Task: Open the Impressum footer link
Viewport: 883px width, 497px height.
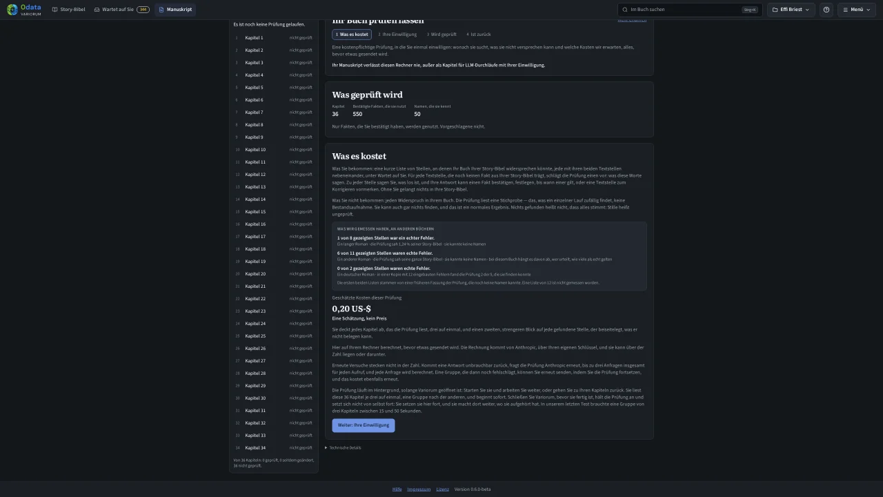Action: point(419,489)
